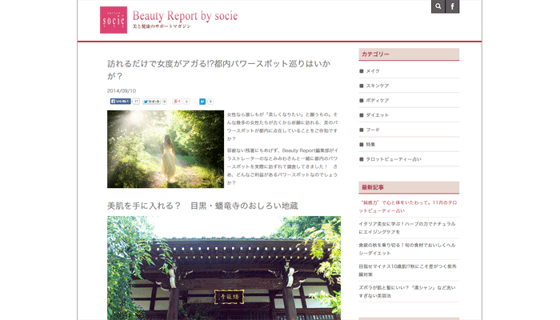Open タロットビューティー占い category
The height and width of the screenshot is (320, 560).
(x=393, y=159)
